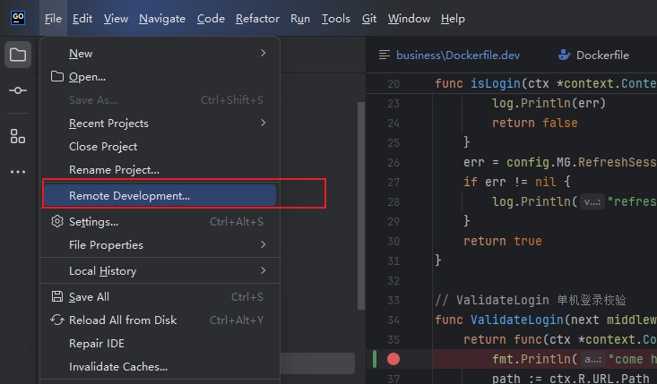Open the Git menu
The image size is (657, 384).
coord(369,19)
